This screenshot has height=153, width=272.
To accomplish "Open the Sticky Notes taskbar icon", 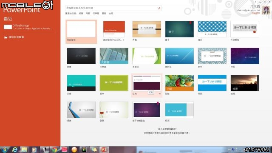I will click(94, 150).
